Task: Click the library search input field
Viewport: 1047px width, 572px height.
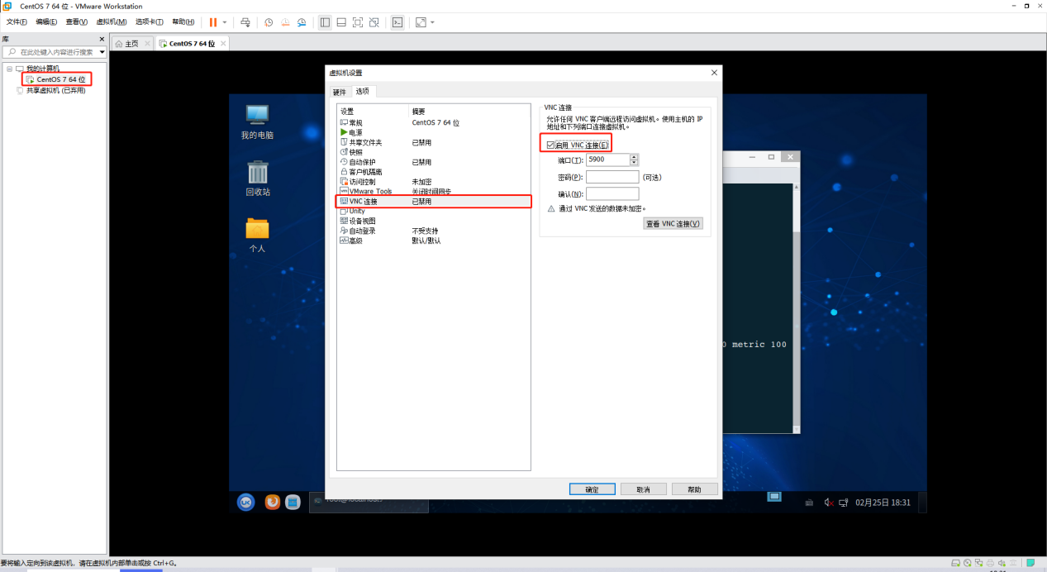Action: point(54,52)
